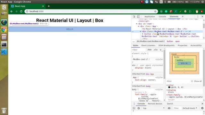Open the DOM Breakpoints sub-tab
The width and height of the screenshot is (205, 115).
coord(167,45)
